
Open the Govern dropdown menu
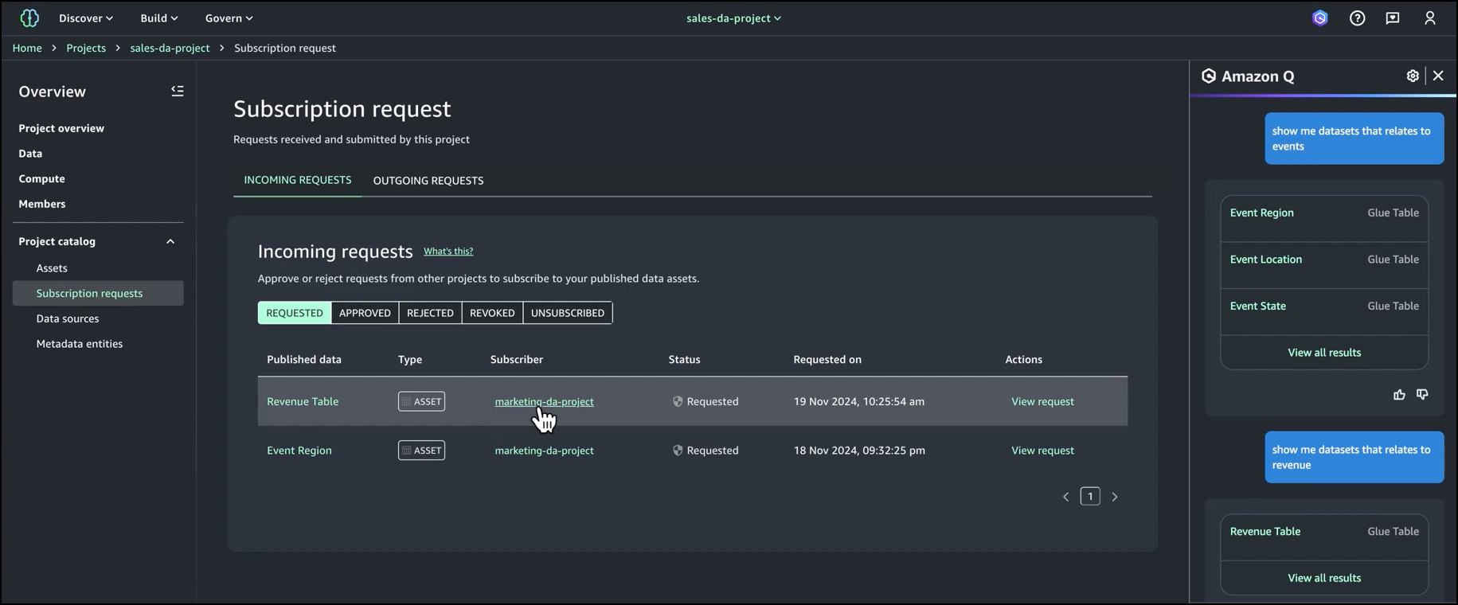[x=229, y=18]
